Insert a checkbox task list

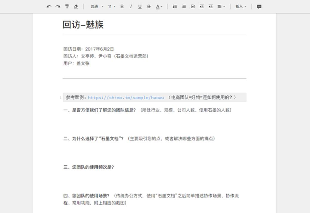point(193,7)
